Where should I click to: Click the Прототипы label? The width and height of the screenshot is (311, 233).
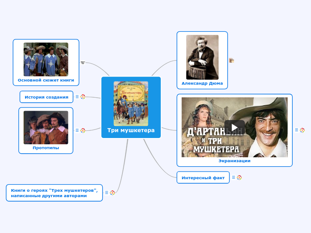tap(46, 148)
